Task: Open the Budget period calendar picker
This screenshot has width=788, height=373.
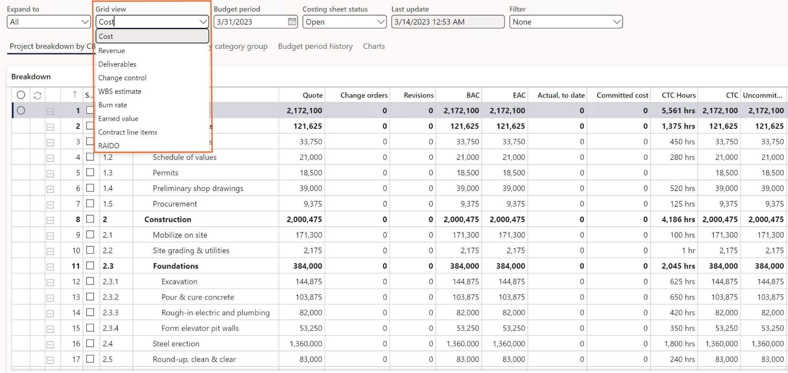Action: [x=292, y=22]
